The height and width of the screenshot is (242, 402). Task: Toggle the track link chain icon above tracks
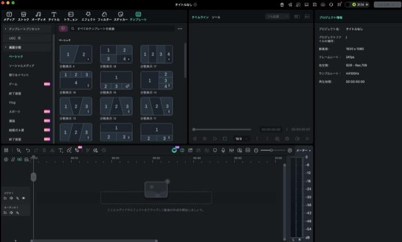coord(13,159)
